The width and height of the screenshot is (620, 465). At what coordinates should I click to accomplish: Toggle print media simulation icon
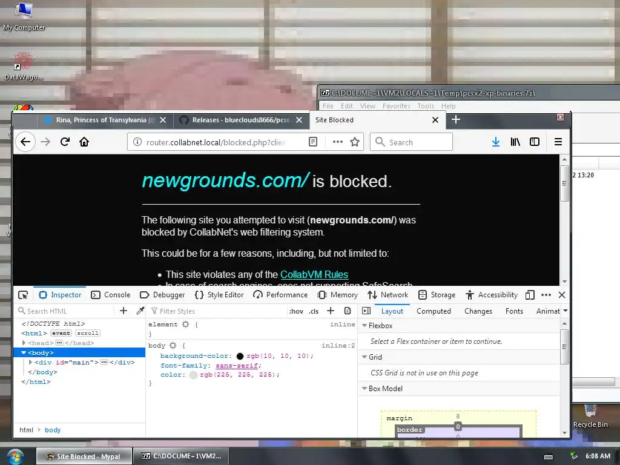(x=348, y=311)
